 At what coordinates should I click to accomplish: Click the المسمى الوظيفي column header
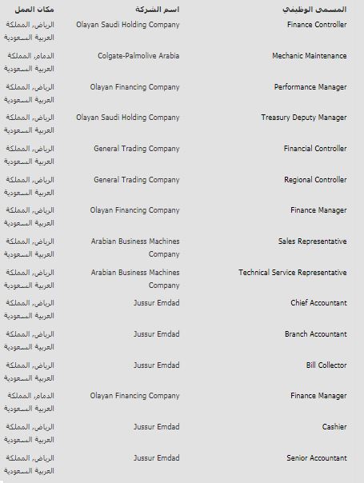click(x=314, y=10)
